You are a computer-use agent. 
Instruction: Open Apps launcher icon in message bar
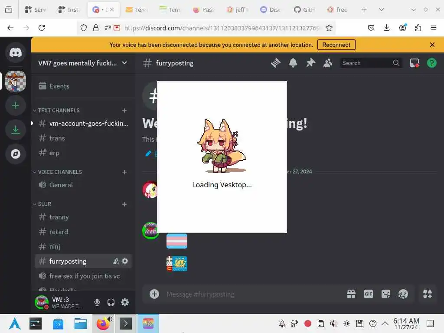click(x=427, y=294)
